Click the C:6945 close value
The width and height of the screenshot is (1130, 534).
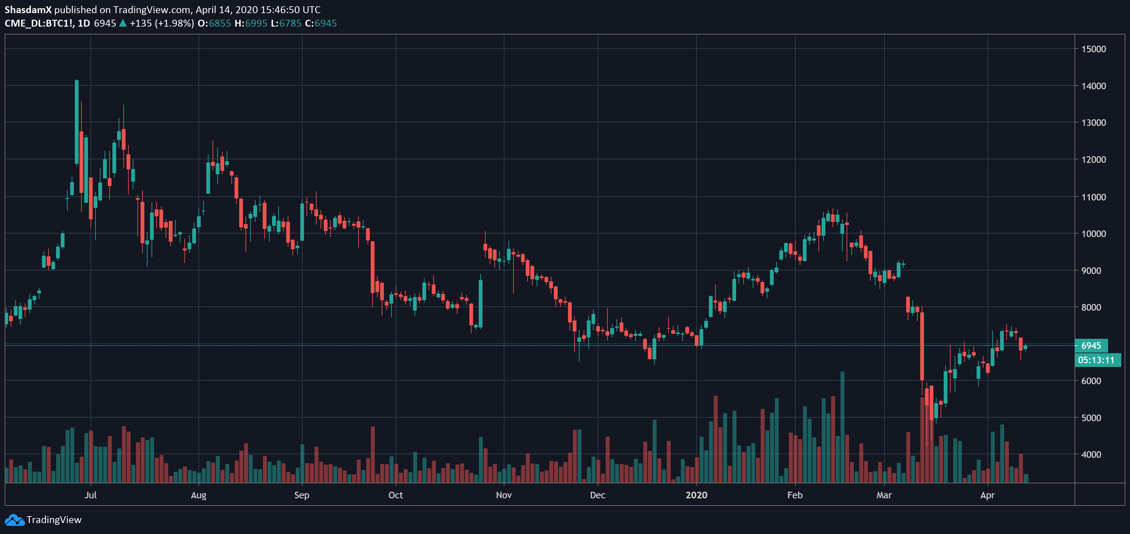coord(321,23)
